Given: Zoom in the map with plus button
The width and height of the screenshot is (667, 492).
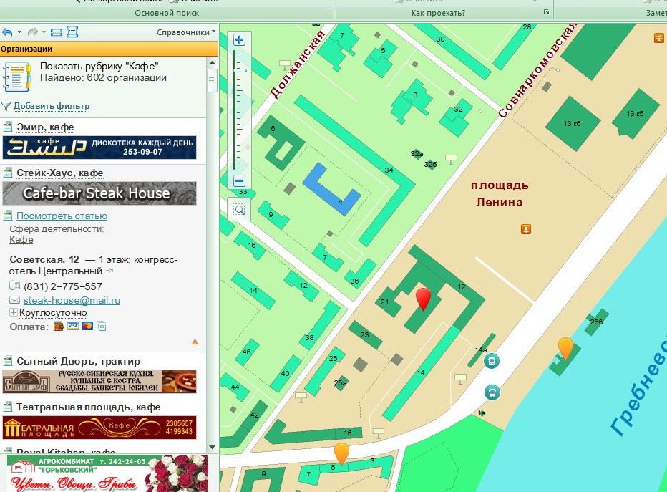Looking at the screenshot, I should (240, 40).
